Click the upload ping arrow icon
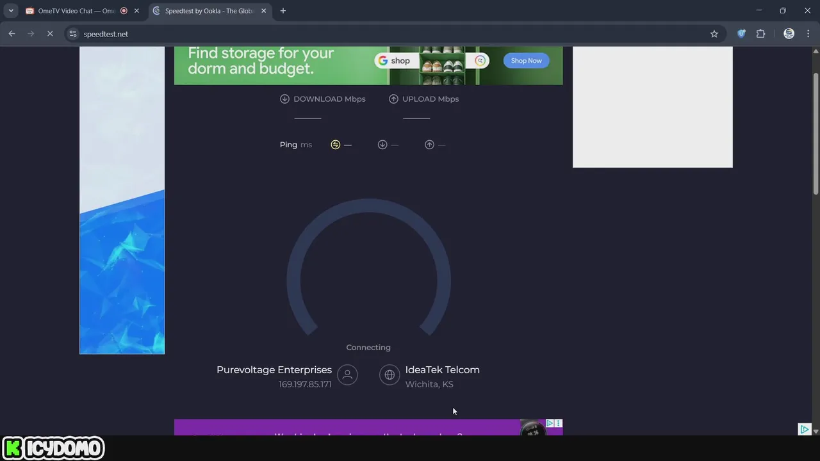This screenshot has height=461, width=820. click(x=429, y=145)
